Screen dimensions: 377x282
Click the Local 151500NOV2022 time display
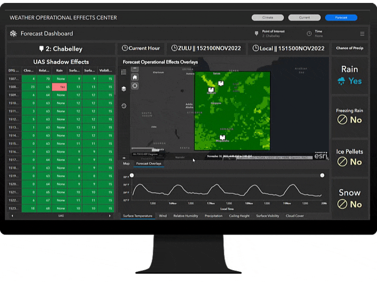(x=288, y=48)
